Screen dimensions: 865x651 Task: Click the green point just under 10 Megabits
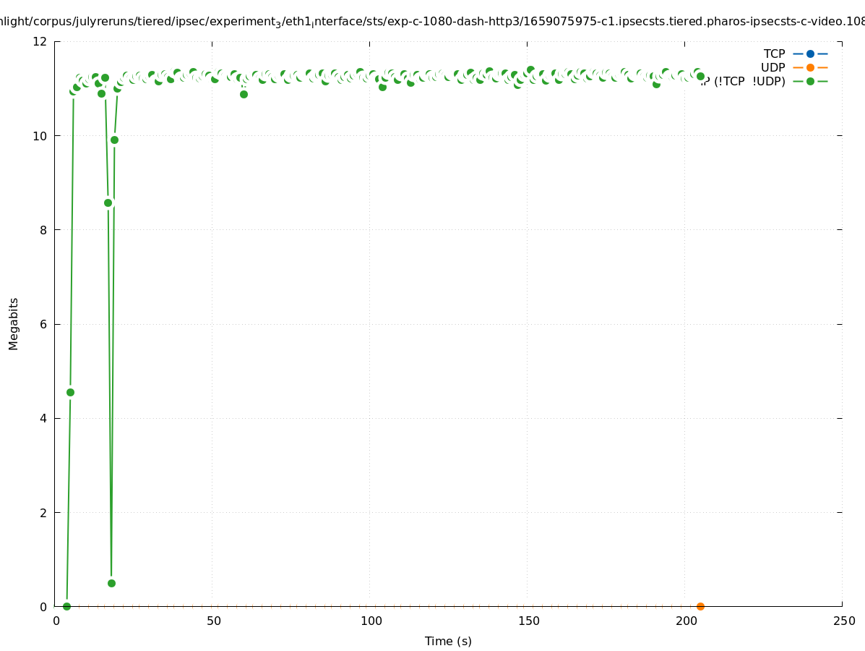pos(114,140)
